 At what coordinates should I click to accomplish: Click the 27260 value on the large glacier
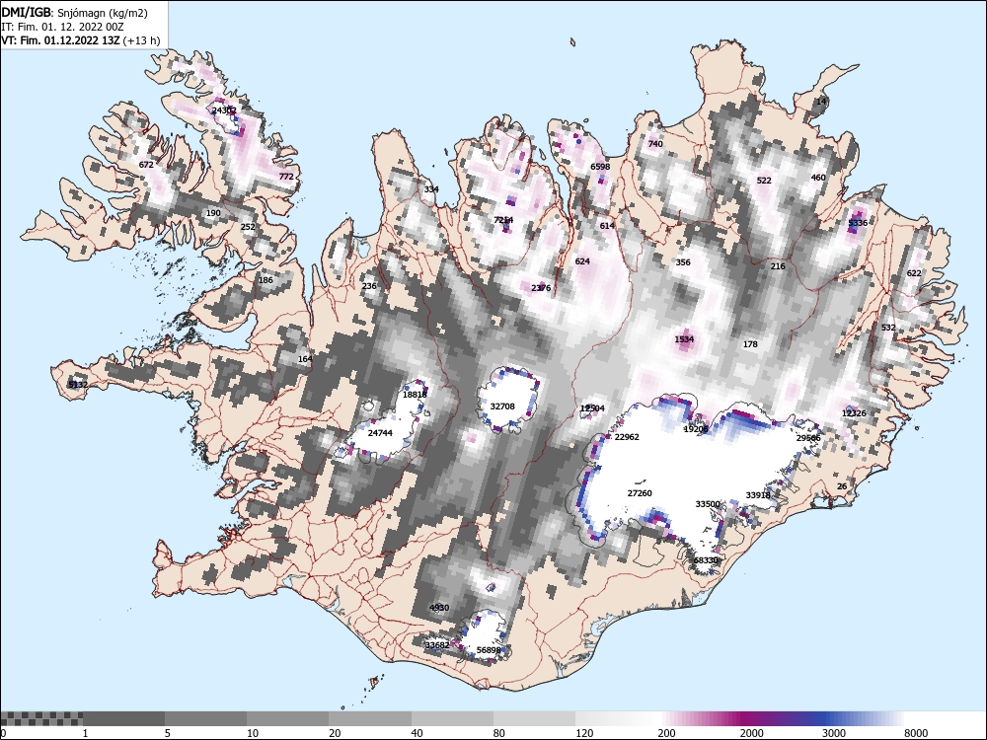[x=640, y=492]
